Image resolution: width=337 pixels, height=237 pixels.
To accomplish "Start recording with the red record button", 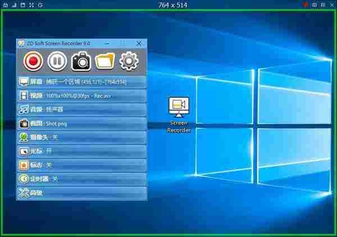I will tap(33, 60).
